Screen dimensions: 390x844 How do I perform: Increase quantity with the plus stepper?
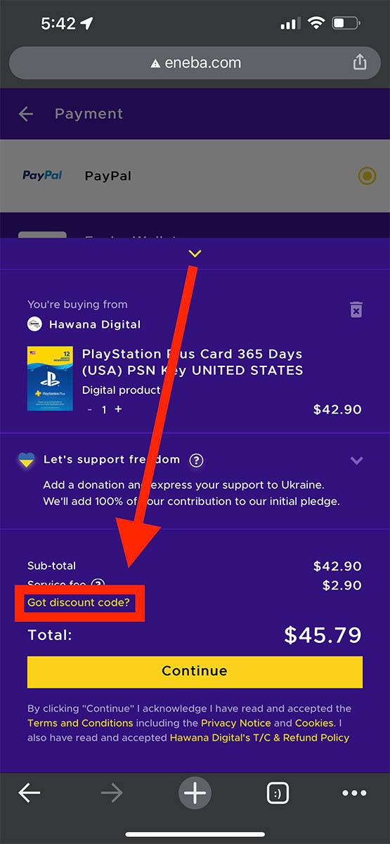tap(118, 409)
